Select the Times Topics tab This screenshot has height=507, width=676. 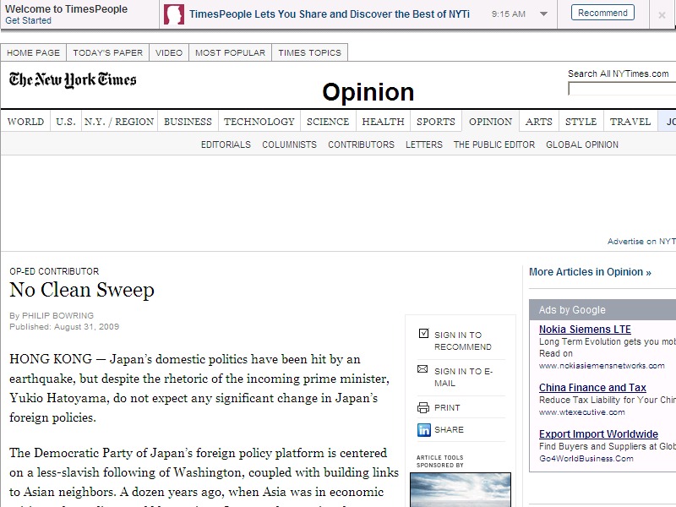click(x=309, y=52)
